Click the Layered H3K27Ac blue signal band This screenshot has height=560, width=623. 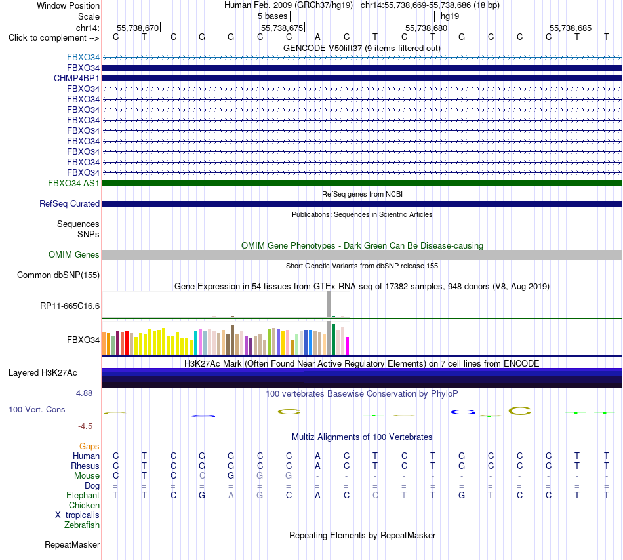pos(362,377)
